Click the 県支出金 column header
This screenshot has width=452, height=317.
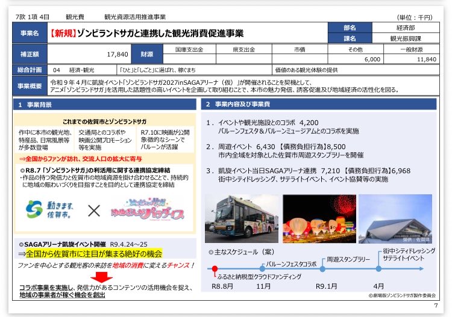[x=244, y=49]
